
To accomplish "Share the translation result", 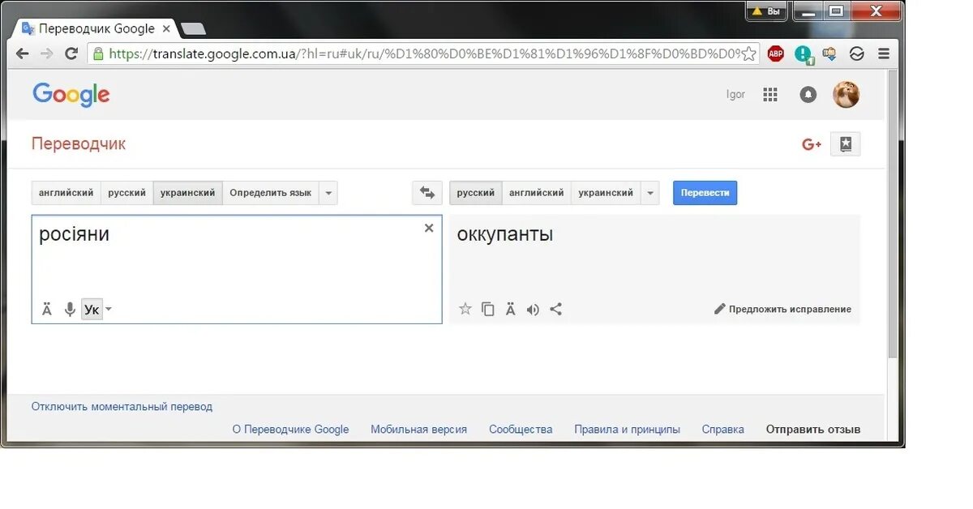I will (x=555, y=309).
